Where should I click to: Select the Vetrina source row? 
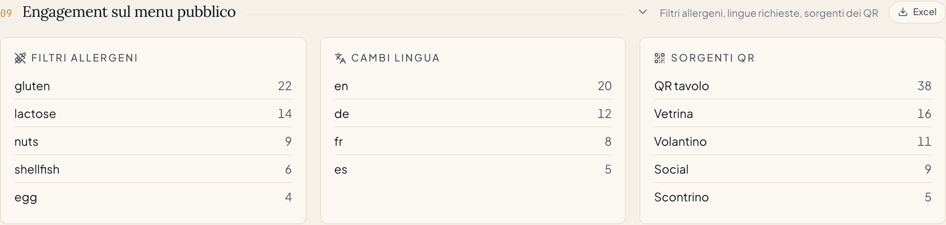click(x=793, y=114)
